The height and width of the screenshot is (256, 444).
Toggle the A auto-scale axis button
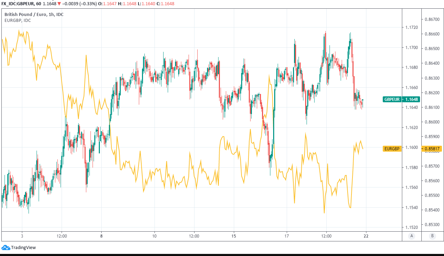coord(412,236)
